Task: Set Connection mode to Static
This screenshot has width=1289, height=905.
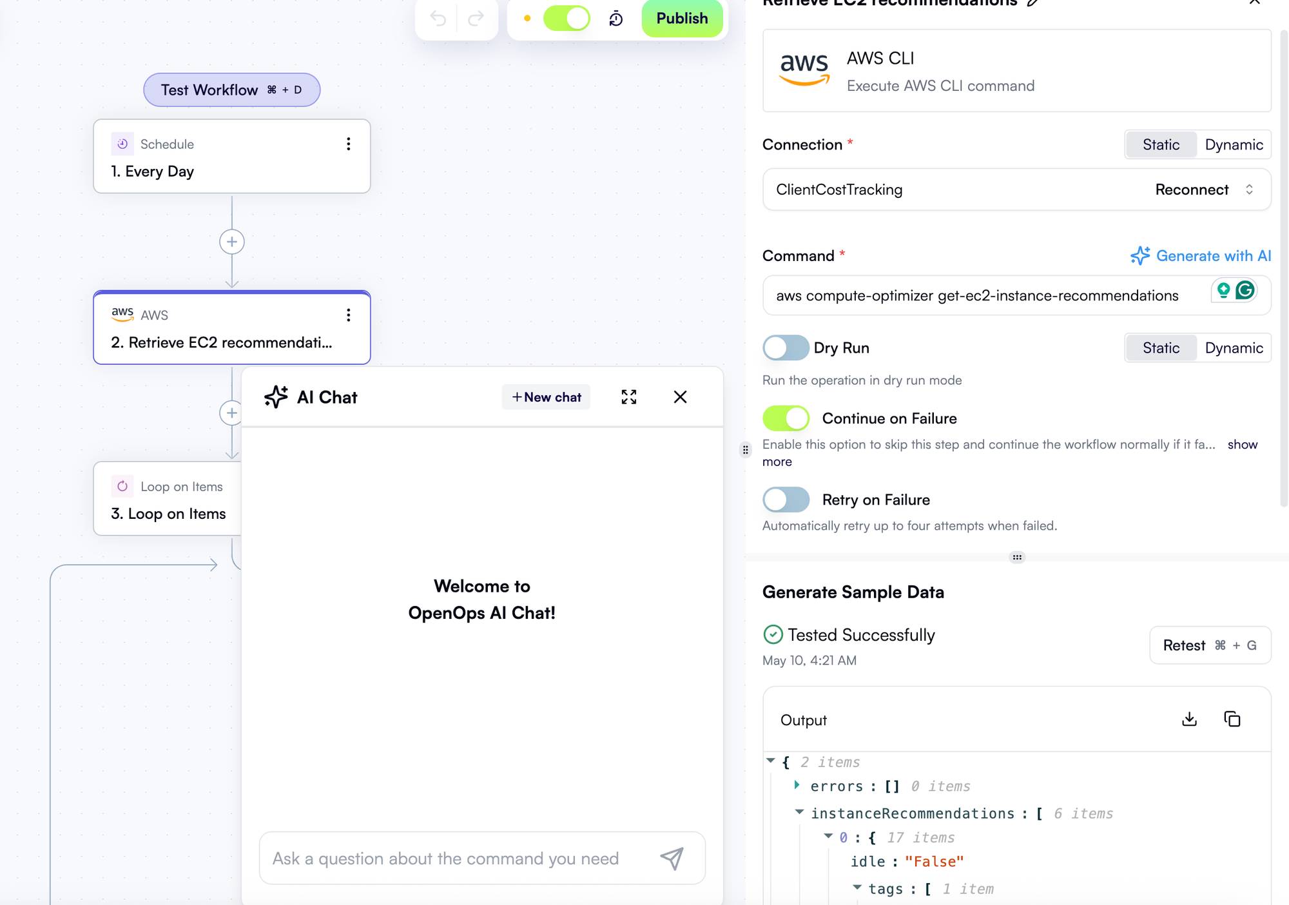Action: pyautogui.click(x=1161, y=144)
